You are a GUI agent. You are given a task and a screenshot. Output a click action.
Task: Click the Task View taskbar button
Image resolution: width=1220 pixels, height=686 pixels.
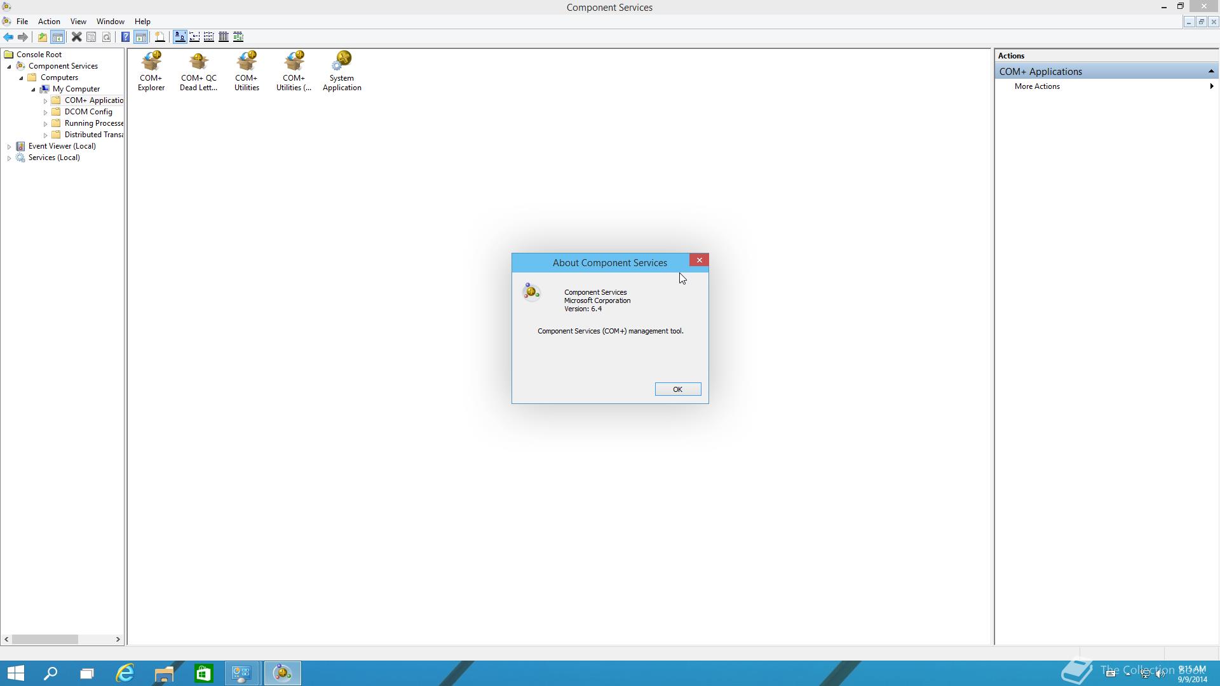coord(86,673)
